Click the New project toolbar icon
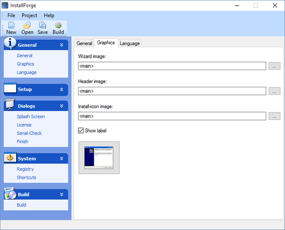This screenshot has width=285, height=230. pyautogui.click(x=11, y=25)
